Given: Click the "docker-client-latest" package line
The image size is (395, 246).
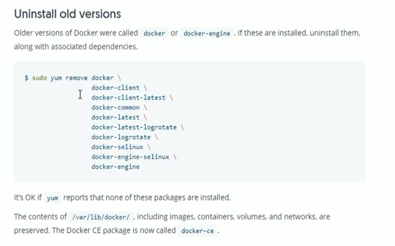Looking at the screenshot, I should (x=128, y=98).
